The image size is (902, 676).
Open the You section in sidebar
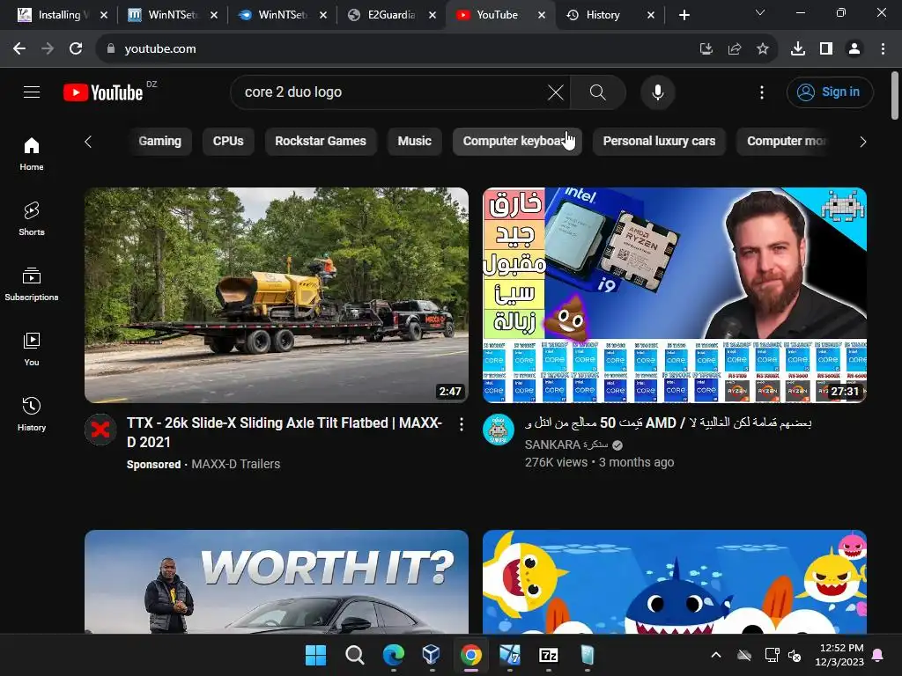point(32,349)
